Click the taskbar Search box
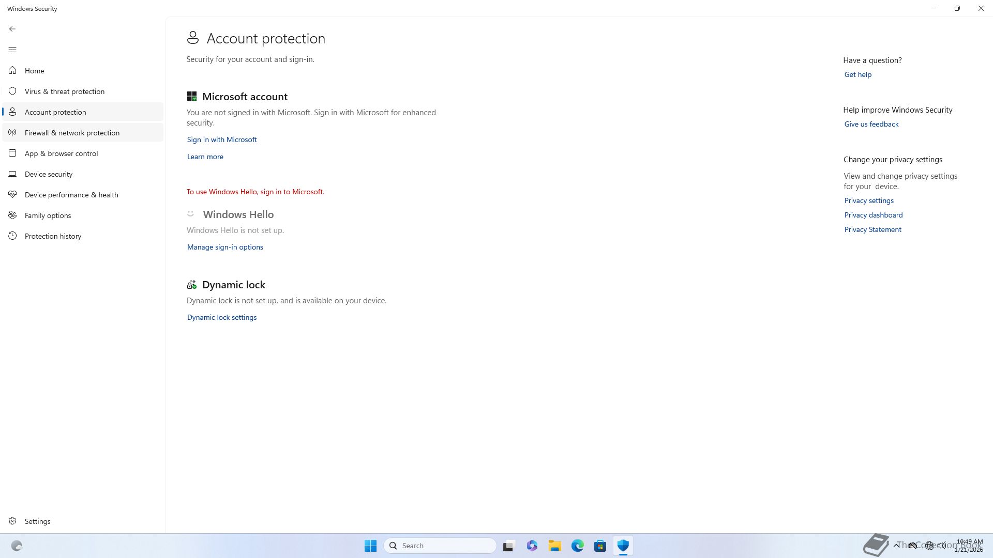Screen dimensions: 993x558 point(440,546)
